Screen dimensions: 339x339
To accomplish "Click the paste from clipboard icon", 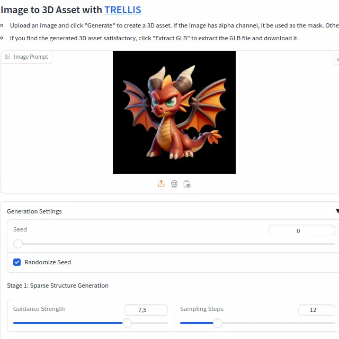I will 187,184.
